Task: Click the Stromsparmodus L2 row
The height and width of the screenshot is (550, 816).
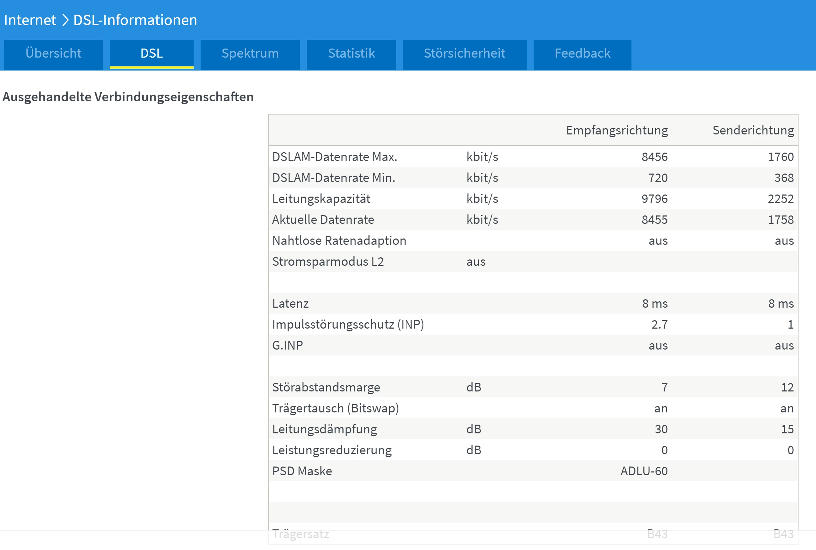Action: (x=328, y=262)
